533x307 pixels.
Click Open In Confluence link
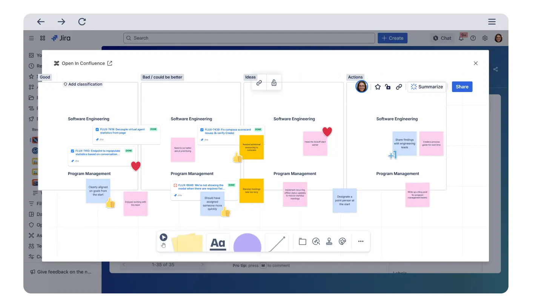83,63
